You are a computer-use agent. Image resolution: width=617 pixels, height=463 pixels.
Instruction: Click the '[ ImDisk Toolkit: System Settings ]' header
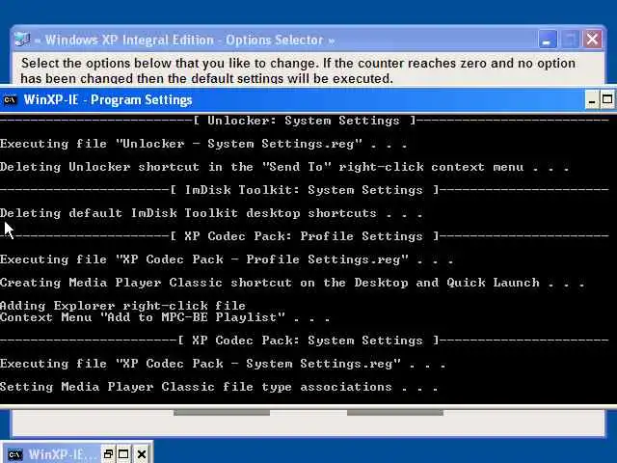coord(305,190)
